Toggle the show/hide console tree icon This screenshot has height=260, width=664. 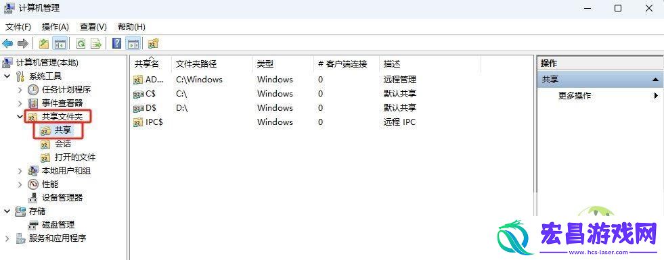pyautogui.click(x=60, y=43)
